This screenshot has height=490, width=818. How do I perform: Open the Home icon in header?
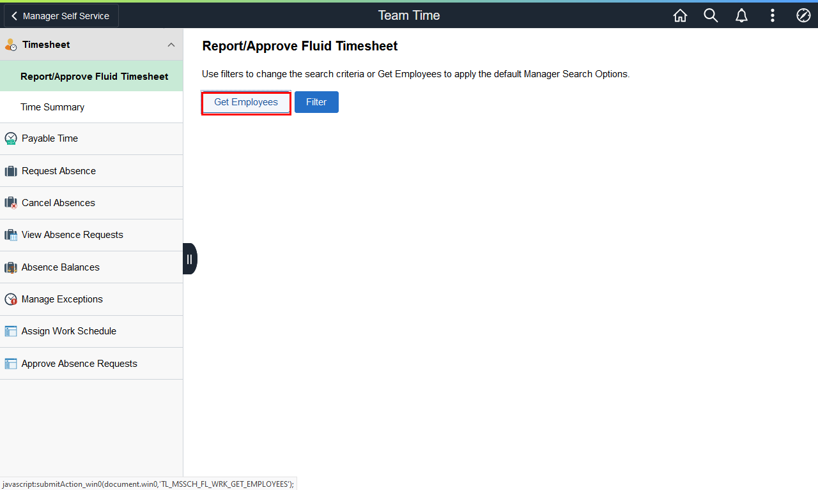point(680,16)
